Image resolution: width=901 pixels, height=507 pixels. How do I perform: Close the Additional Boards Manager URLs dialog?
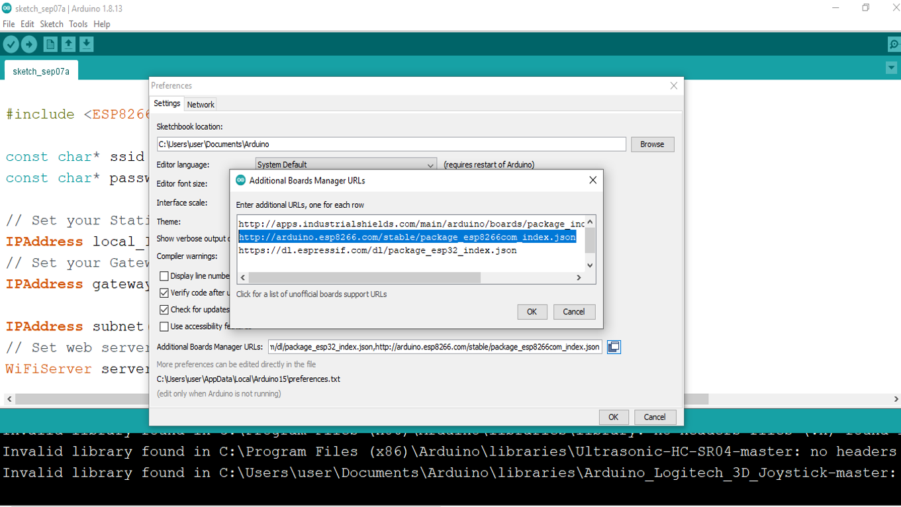pyautogui.click(x=593, y=180)
